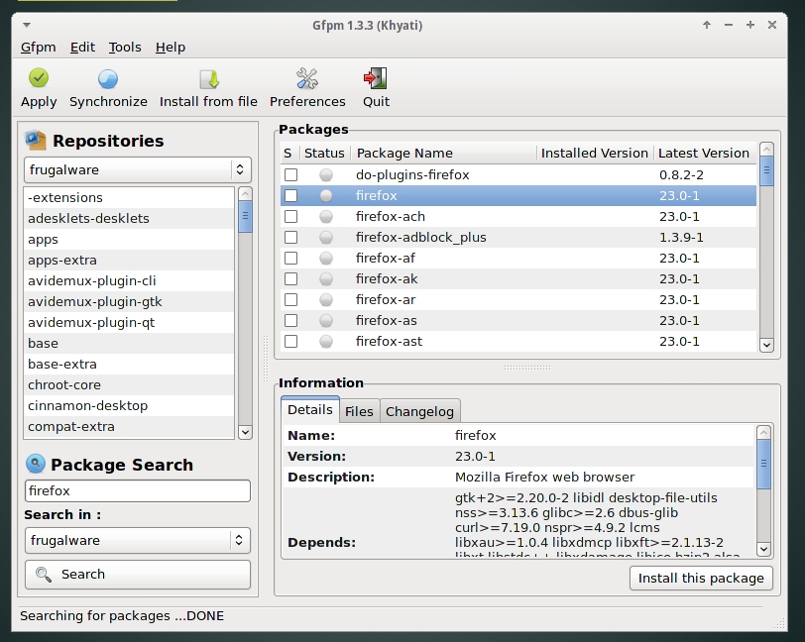Select the apps-extra group
Image resolution: width=805 pixels, height=642 pixels.
tap(129, 261)
